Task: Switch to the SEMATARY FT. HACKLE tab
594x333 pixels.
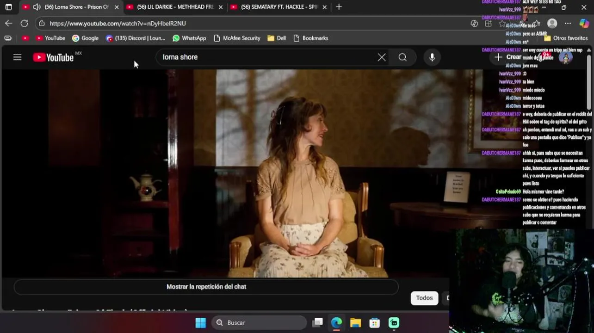Action: click(278, 7)
